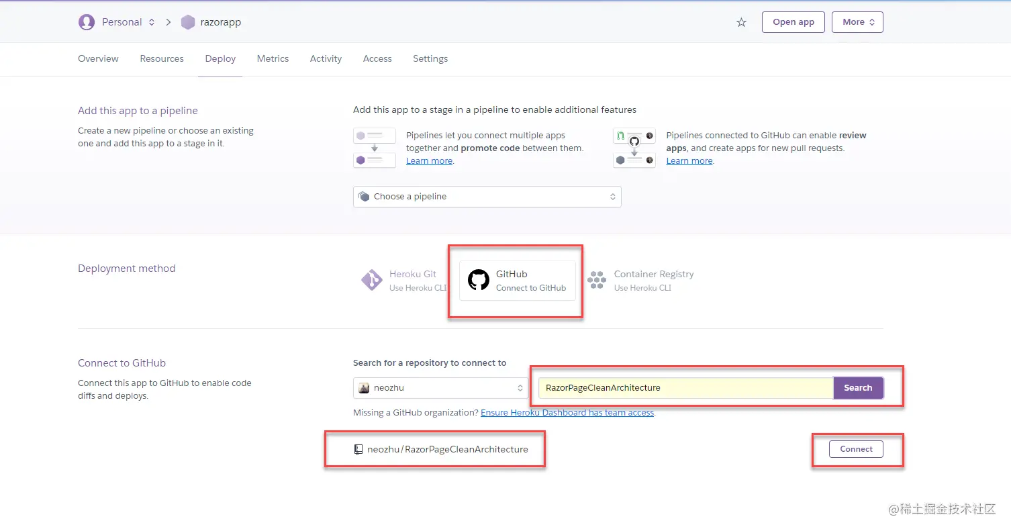
Task: Open Ensure Heroku Dashboard has team access link
Action: pyautogui.click(x=567, y=413)
